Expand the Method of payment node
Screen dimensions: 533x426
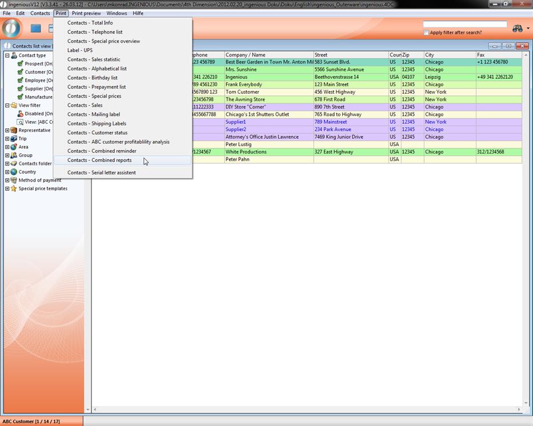7,180
